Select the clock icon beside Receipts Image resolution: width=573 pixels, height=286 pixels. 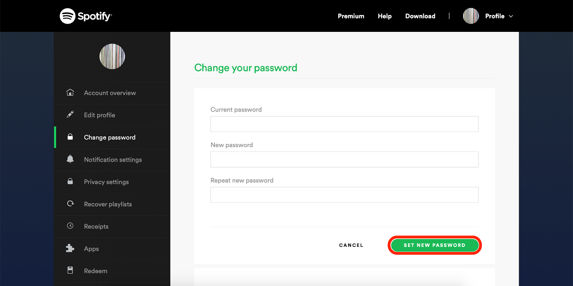[70, 226]
